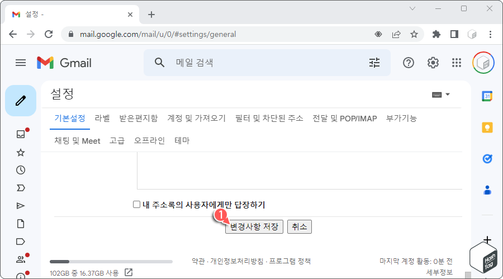This screenshot has width=503, height=279.
Task: Open Google Tasks side panel icon
Action: (487, 159)
